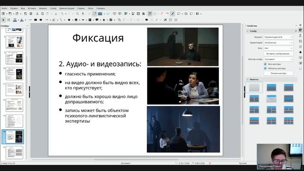
Task: Toggle the highlighted pen draw functions button
Action: click(x=172, y=14)
